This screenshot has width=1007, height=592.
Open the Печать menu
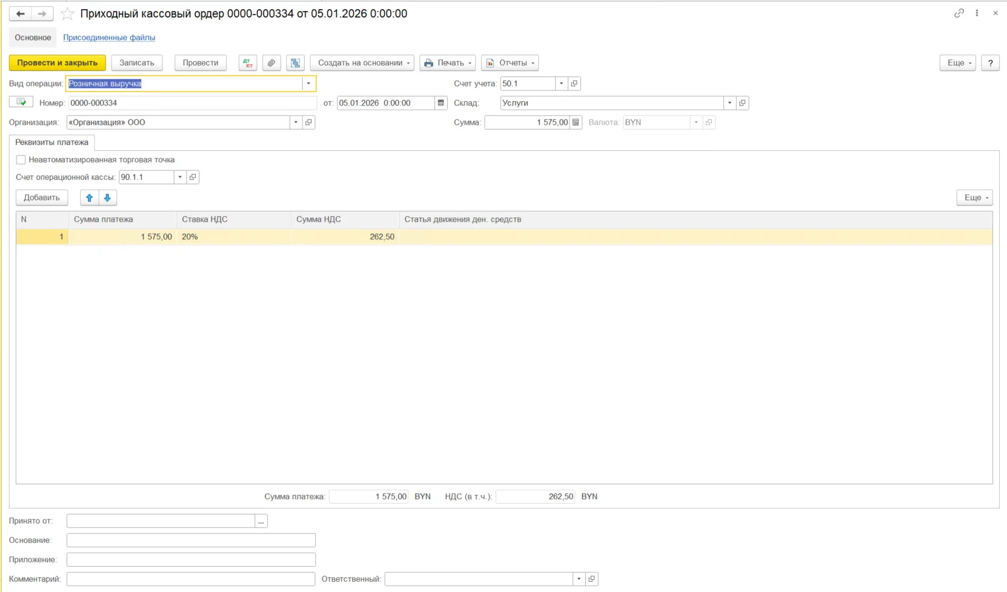point(447,62)
